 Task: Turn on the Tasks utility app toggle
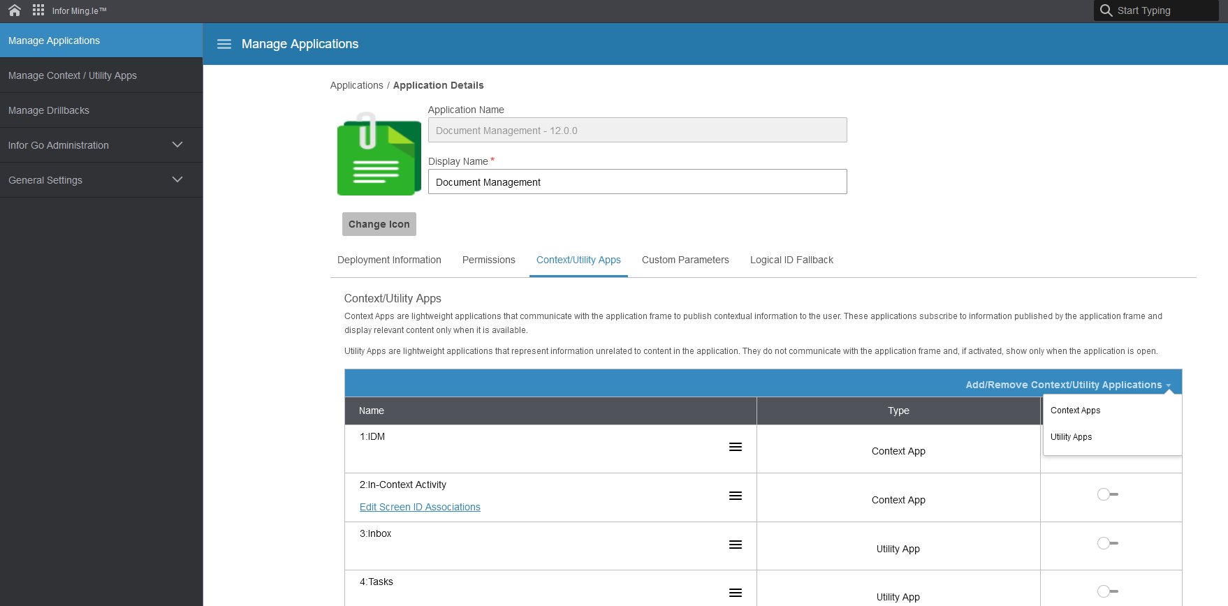1107,591
